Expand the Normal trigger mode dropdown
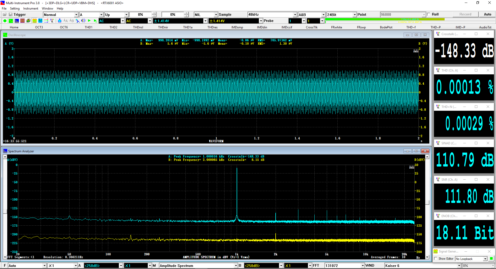This screenshot has height=269, width=496. (76, 15)
